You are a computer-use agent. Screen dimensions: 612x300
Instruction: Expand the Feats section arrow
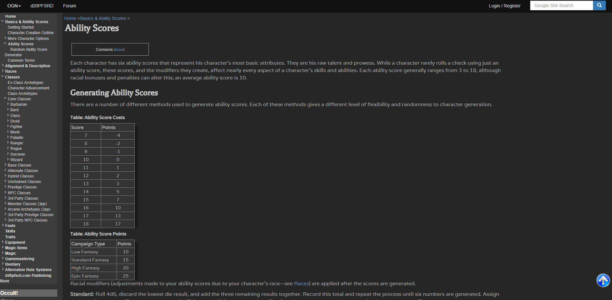[x=3, y=225]
